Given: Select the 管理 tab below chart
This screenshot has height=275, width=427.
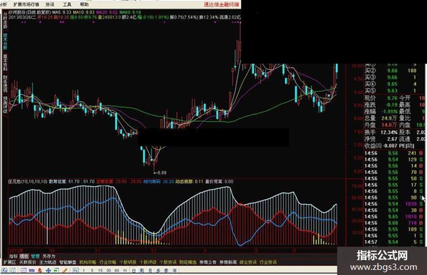Looking at the screenshot, I should click(35, 256).
